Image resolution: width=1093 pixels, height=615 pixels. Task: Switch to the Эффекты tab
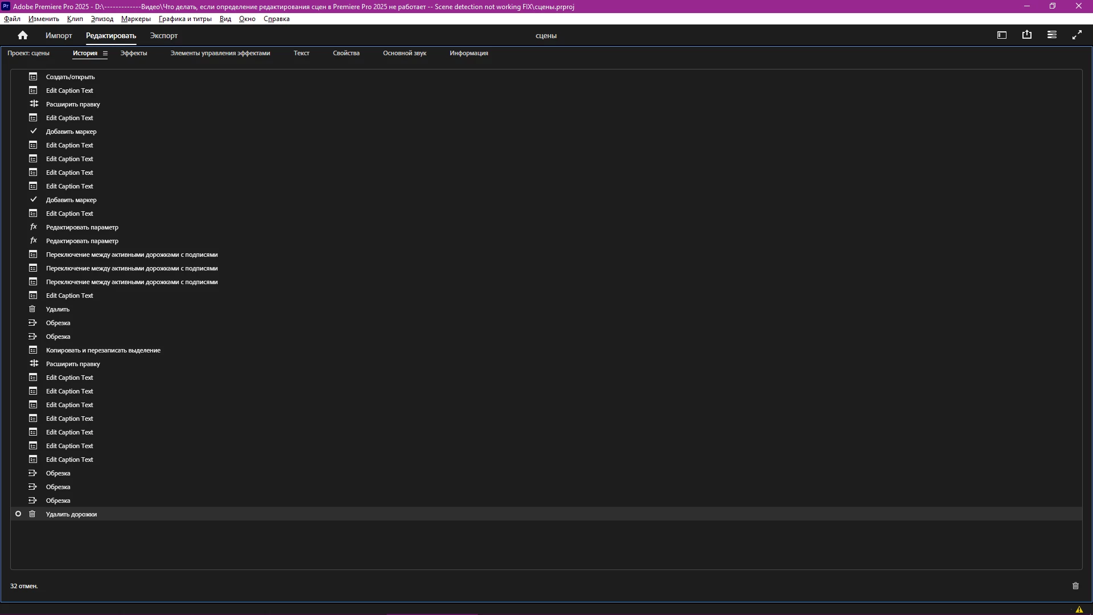[134, 53]
